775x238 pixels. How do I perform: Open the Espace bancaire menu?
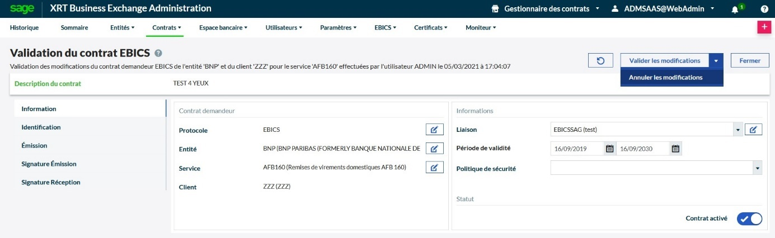tap(223, 27)
